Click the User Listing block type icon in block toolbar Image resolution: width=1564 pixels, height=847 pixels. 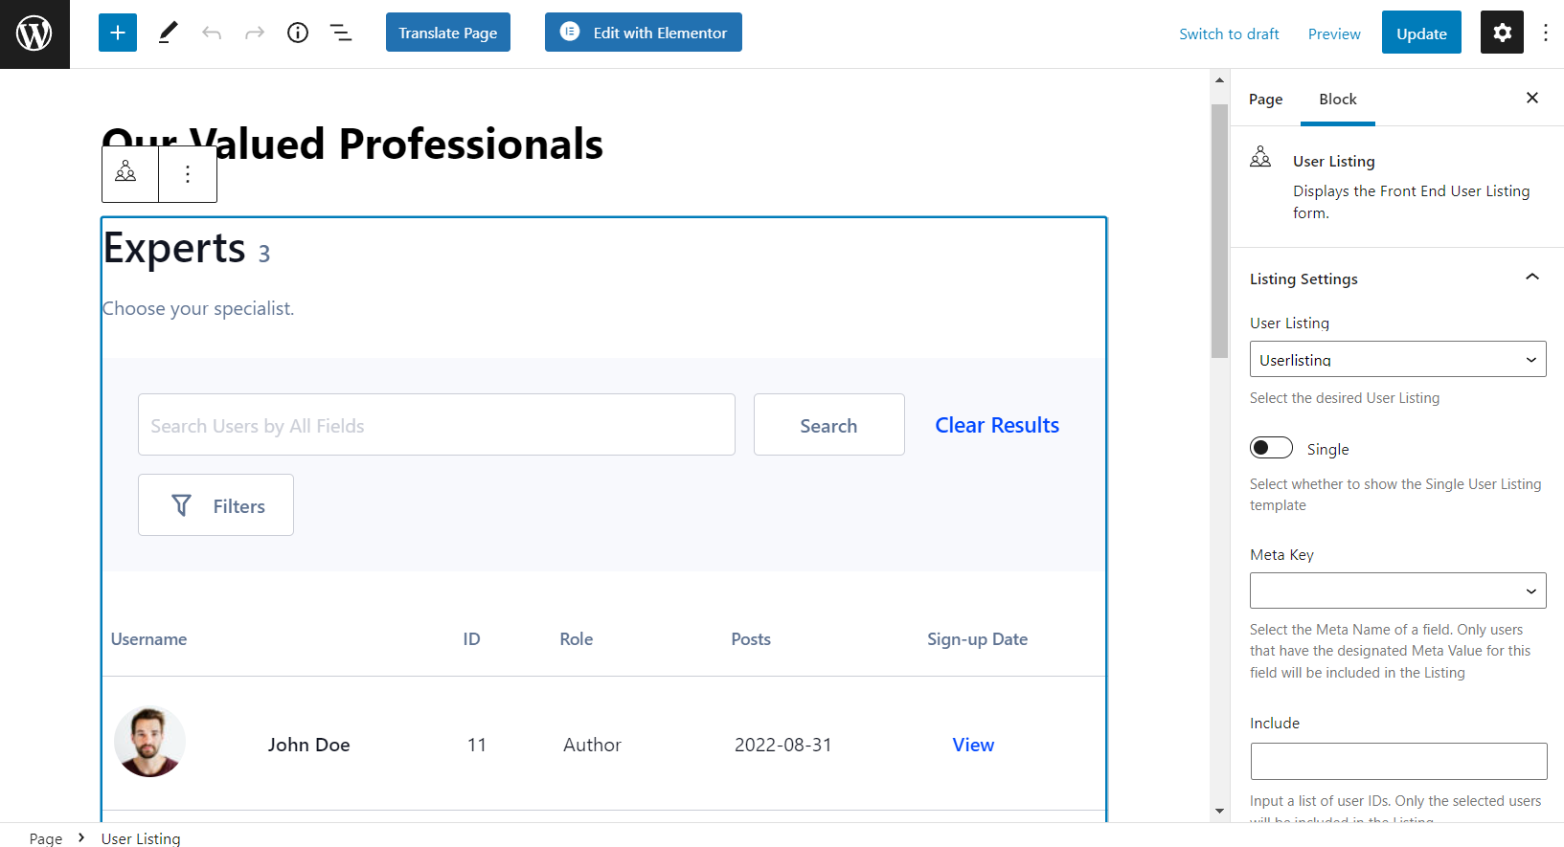[x=126, y=173]
